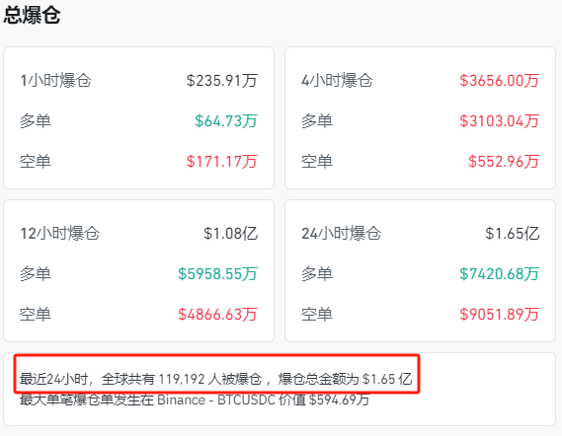Select the 24小时爆仓 label
This screenshot has height=436, width=562.
pos(341,234)
